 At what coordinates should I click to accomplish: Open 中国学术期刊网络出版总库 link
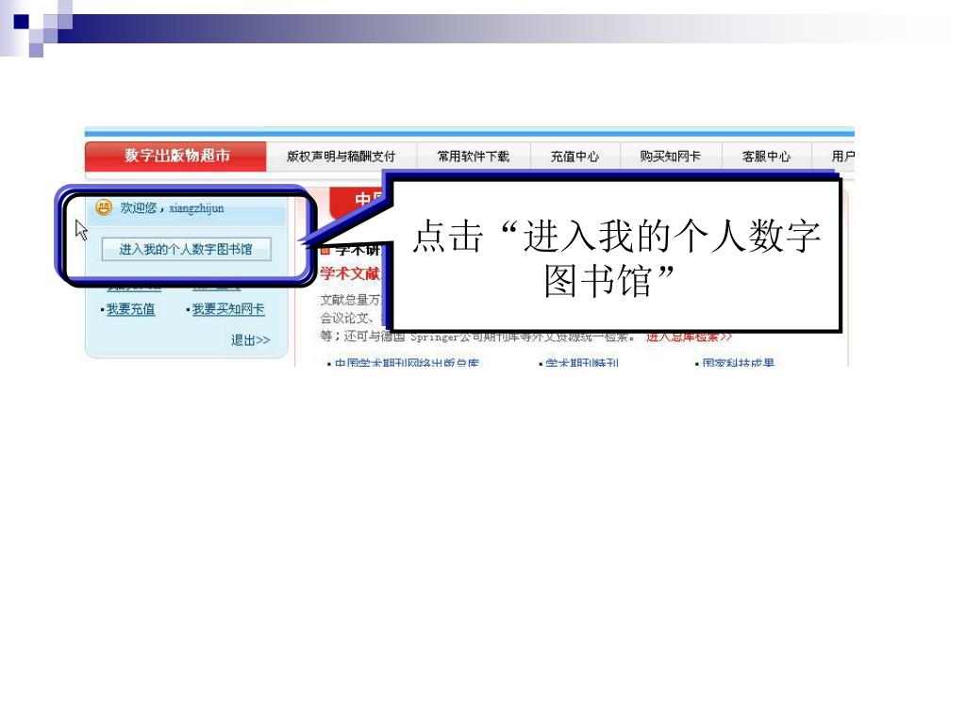(x=407, y=363)
